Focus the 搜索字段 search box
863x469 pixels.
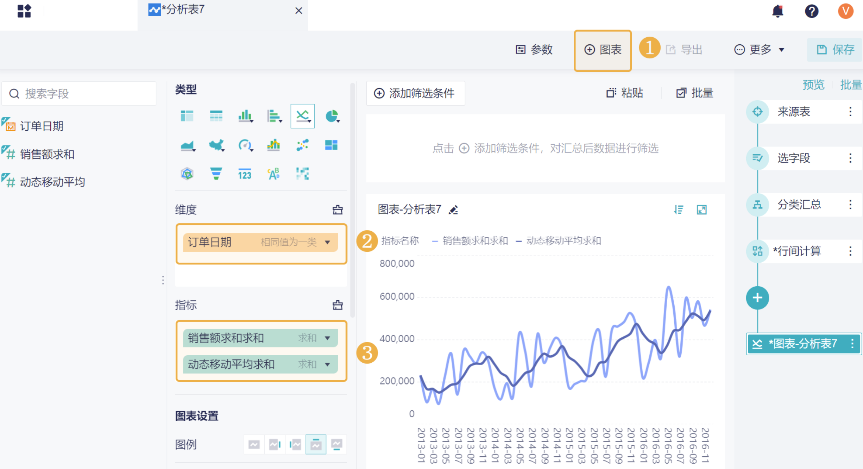click(79, 94)
